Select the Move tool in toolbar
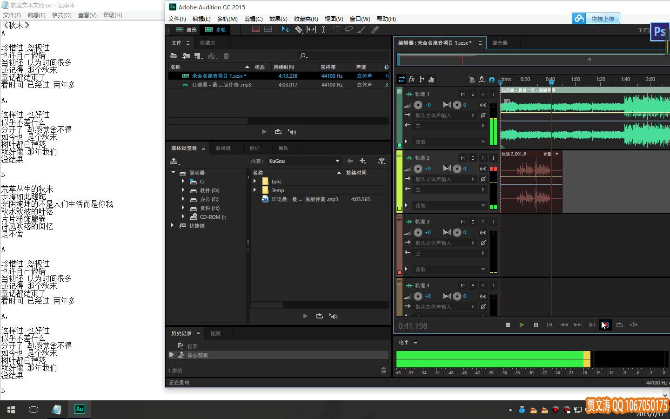670x419 pixels. (x=285, y=29)
